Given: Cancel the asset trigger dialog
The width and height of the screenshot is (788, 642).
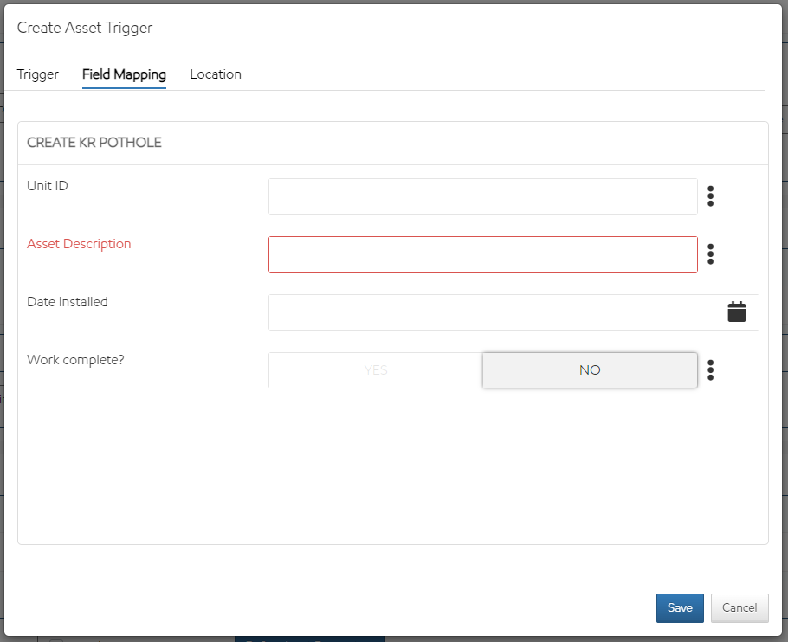Looking at the screenshot, I should pyautogui.click(x=740, y=607).
